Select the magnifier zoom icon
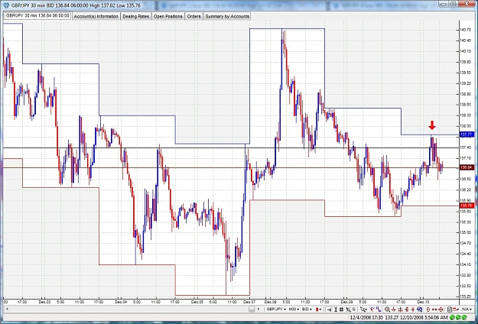478x324 pixels. point(388,309)
